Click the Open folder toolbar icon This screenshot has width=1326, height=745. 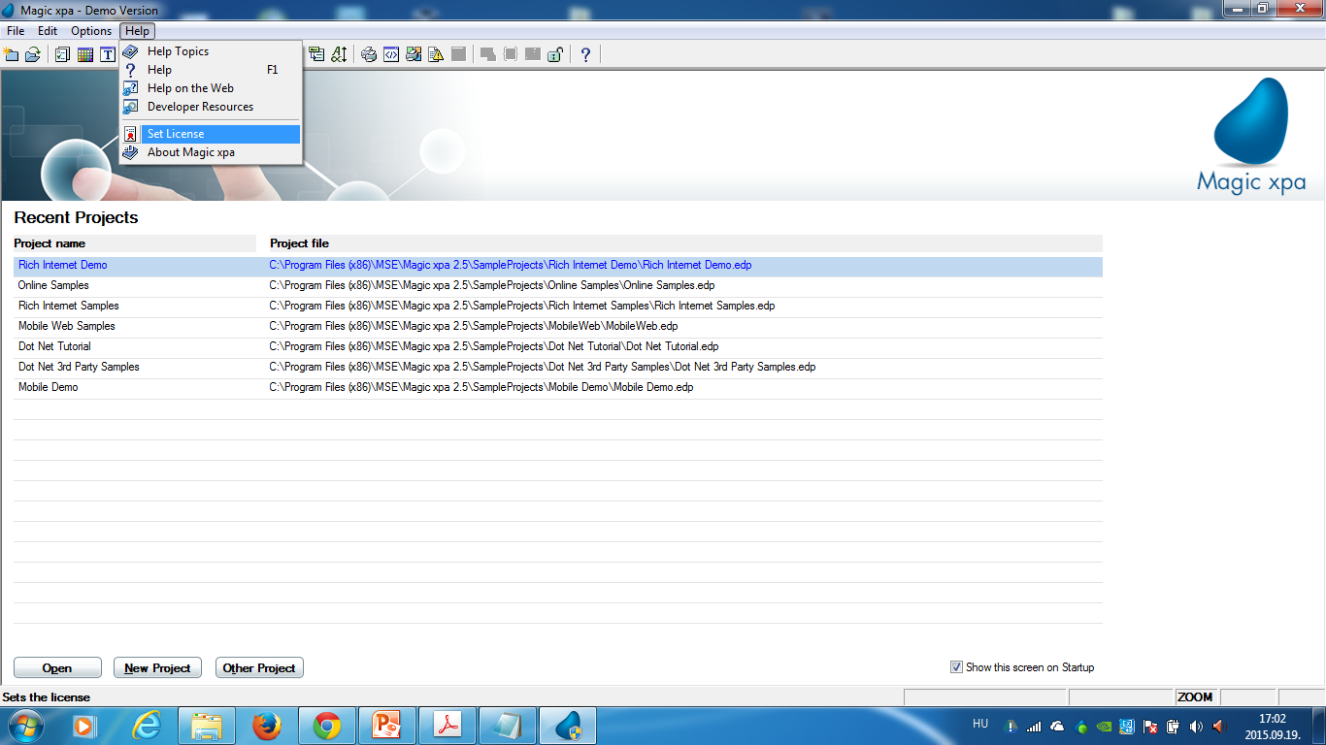(x=33, y=54)
